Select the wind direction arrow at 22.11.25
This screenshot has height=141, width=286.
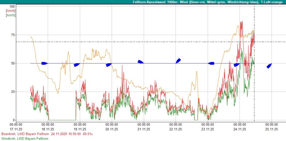point(178,61)
